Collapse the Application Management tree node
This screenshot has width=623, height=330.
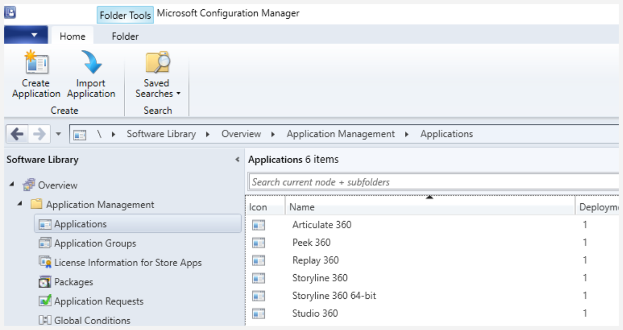tap(20, 204)
